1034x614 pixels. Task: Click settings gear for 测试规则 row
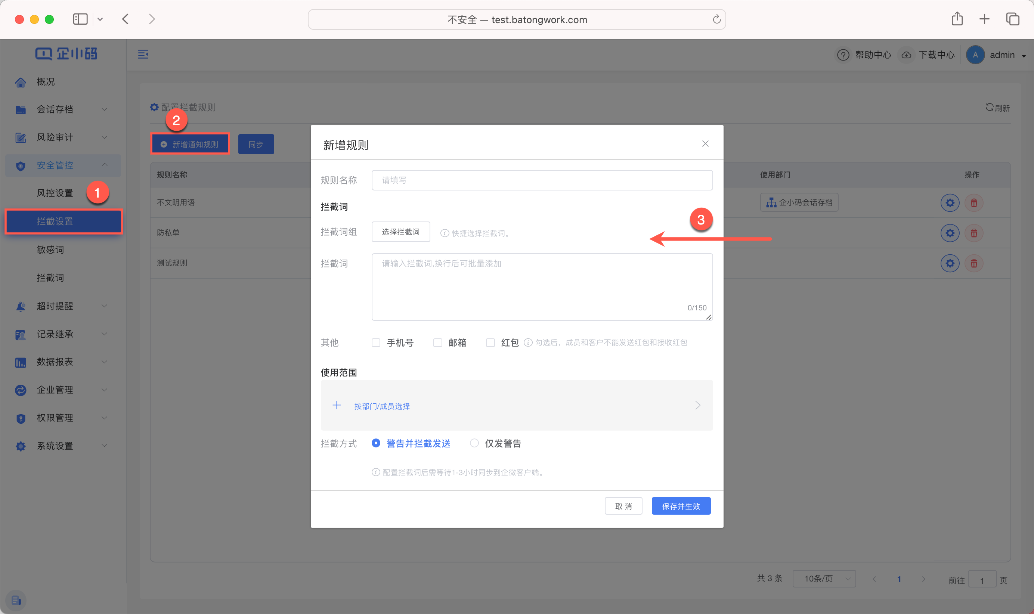pos(950,263)
